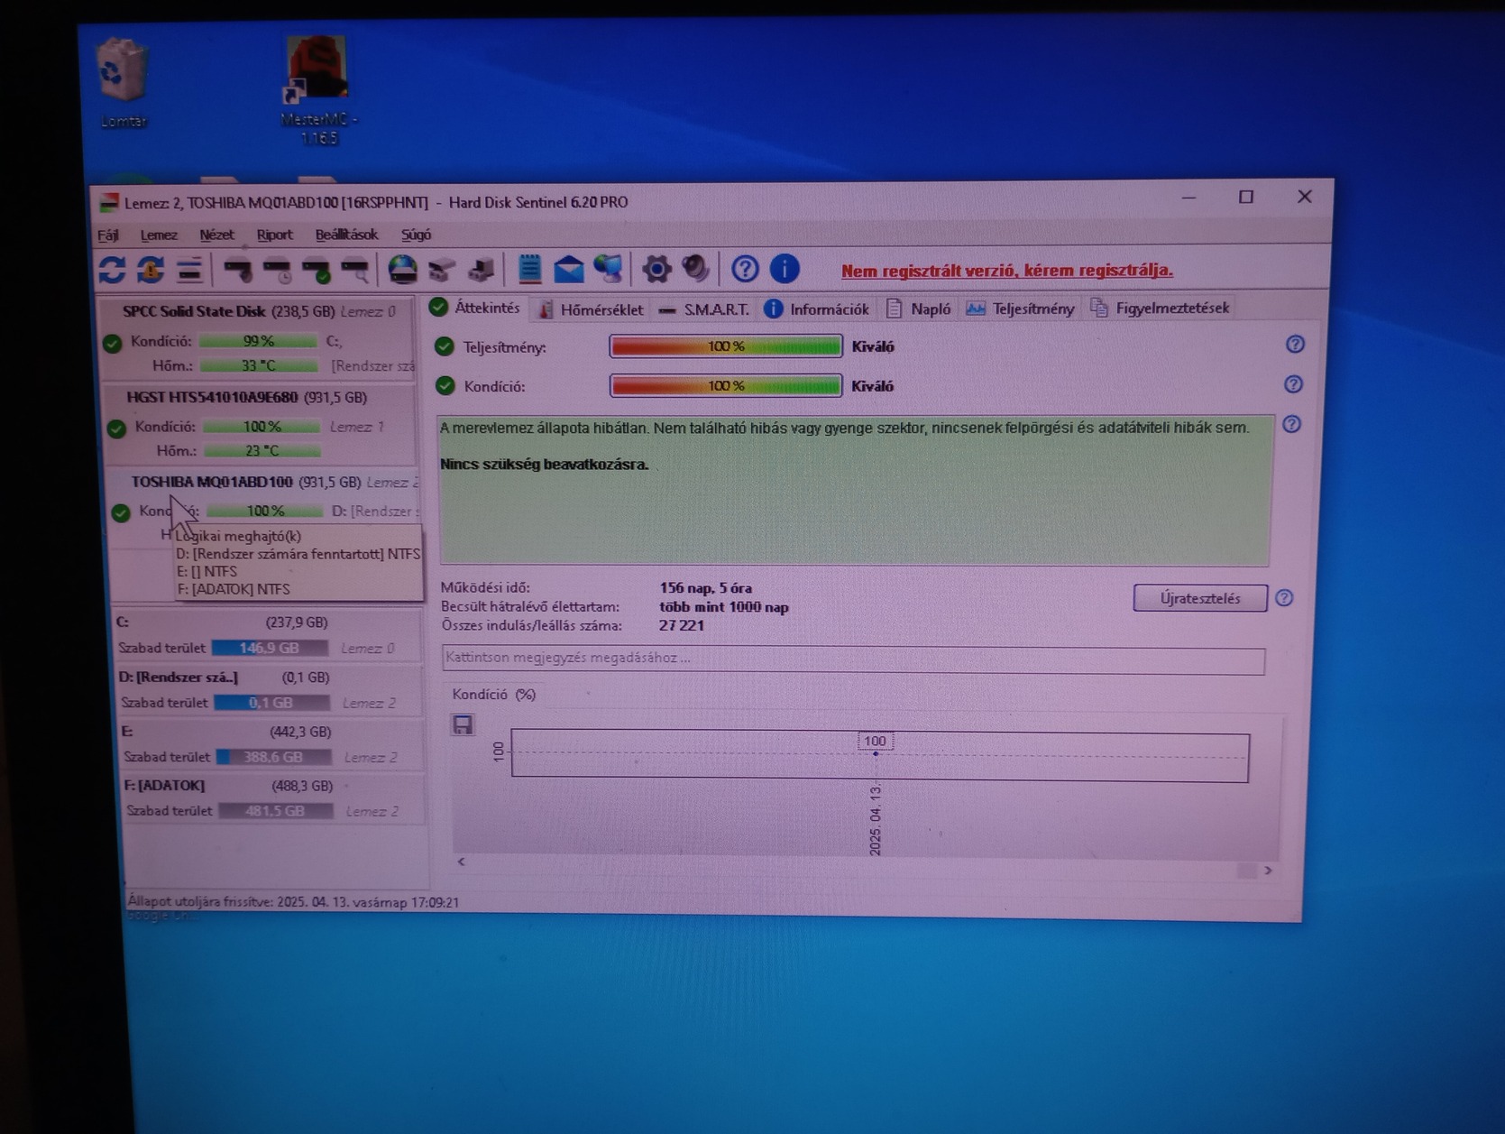
Task: Click the '156 nap, 5 óra' value
Action: pyautogui.click(x=706, y=588)
